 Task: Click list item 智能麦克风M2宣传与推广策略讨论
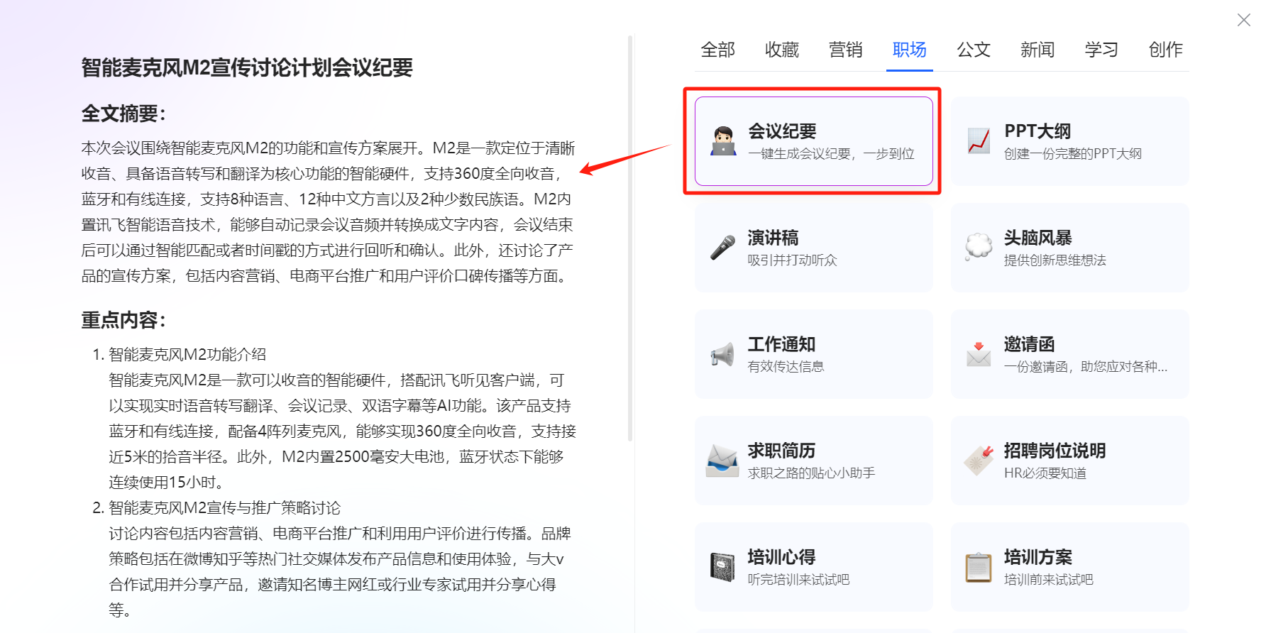coord(224,508)
